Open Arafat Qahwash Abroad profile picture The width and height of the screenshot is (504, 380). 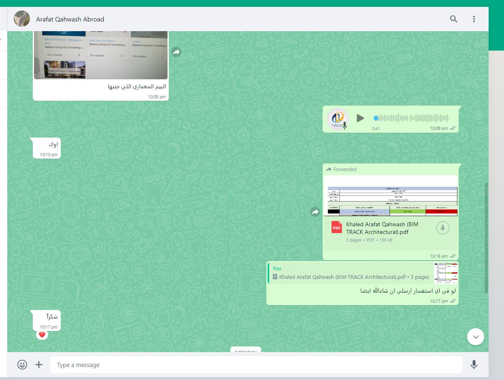pyautogui.click(x=22, y=19)
